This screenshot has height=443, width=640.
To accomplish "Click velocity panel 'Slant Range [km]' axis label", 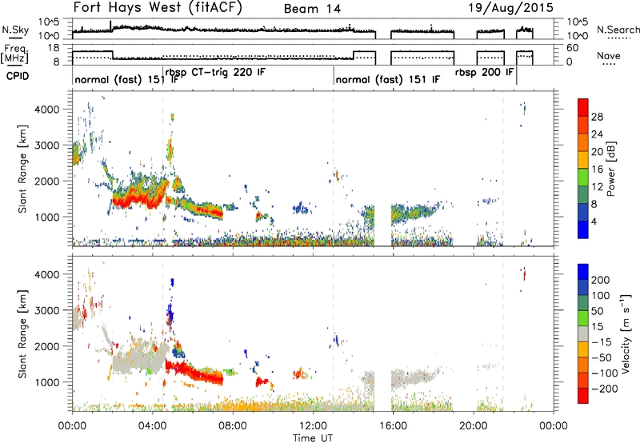I will pos(22,333).
